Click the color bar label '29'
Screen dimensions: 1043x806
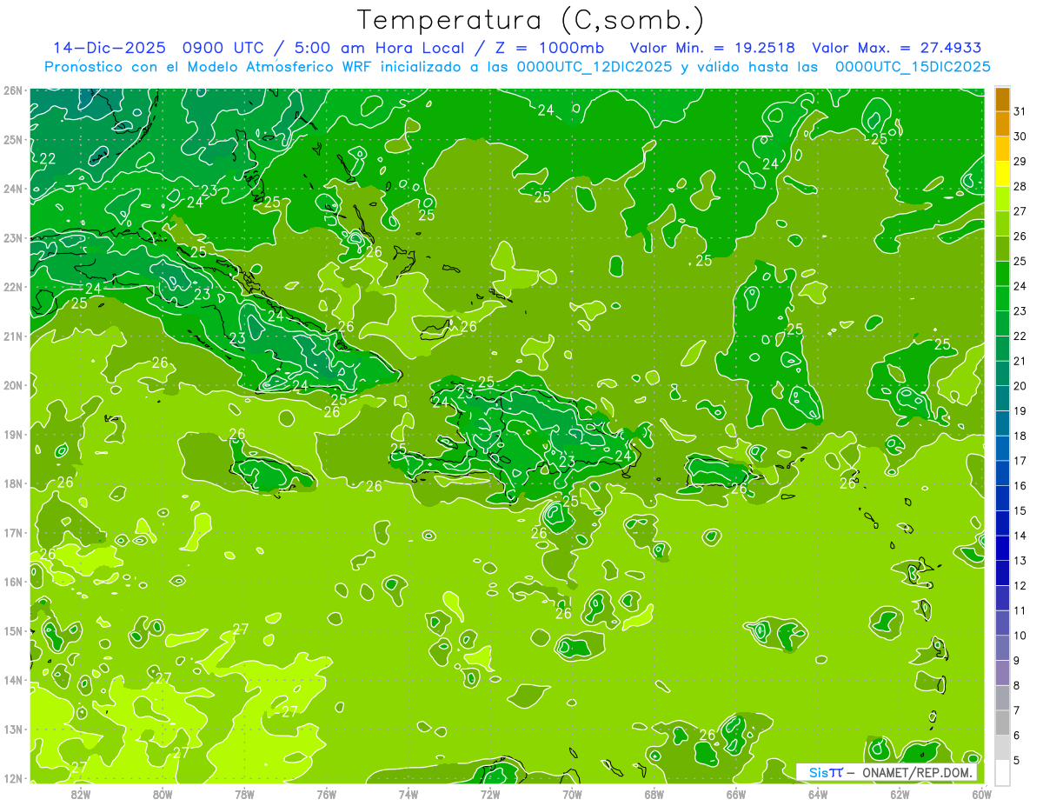click(x=1020, y=162)
